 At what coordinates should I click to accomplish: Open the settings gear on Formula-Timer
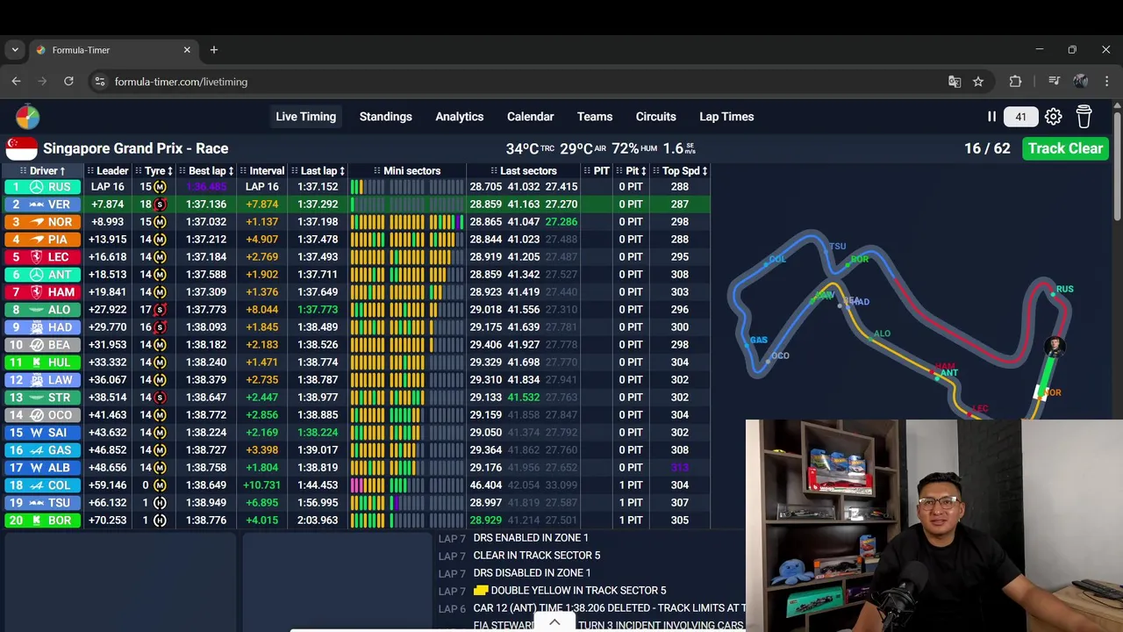coord(1053,117)
